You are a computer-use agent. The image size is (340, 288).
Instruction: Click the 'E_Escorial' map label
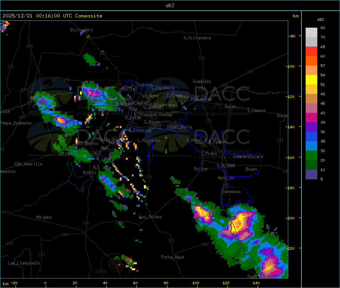click(x=140, y=130)
